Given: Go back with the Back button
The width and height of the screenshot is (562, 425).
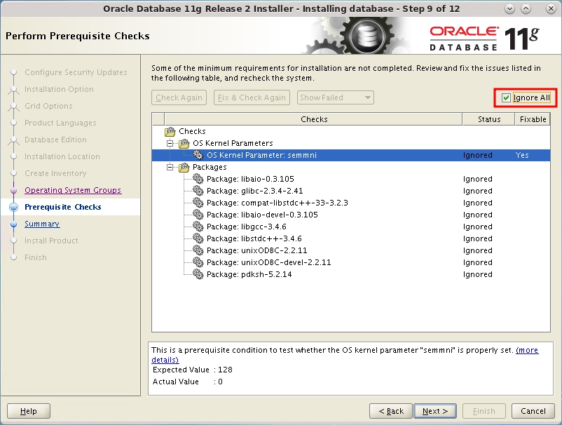Looking at the screenshot, I should click(391, 411).
